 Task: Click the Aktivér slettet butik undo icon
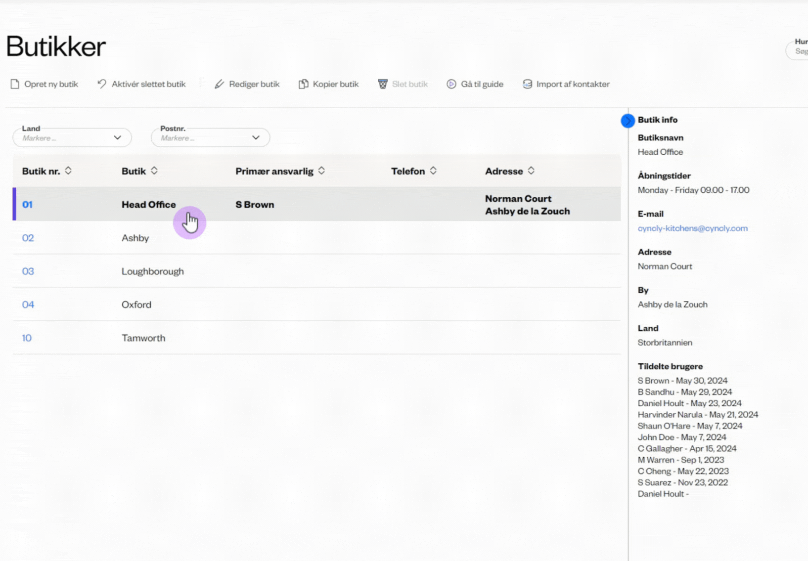(x=102, y=84)
